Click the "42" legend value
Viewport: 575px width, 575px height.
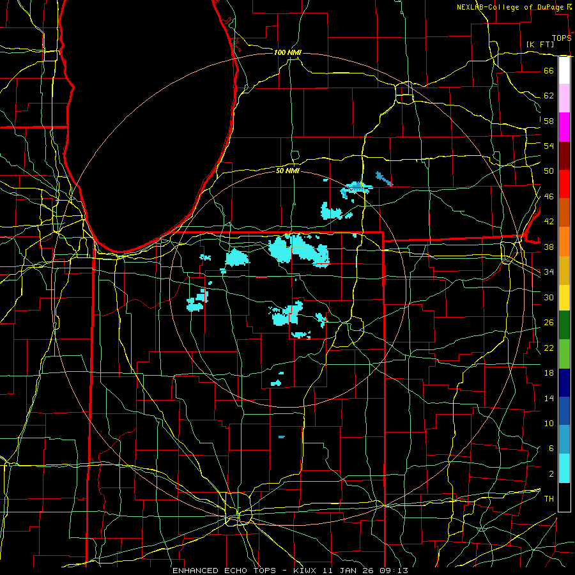tap(549, 222)
